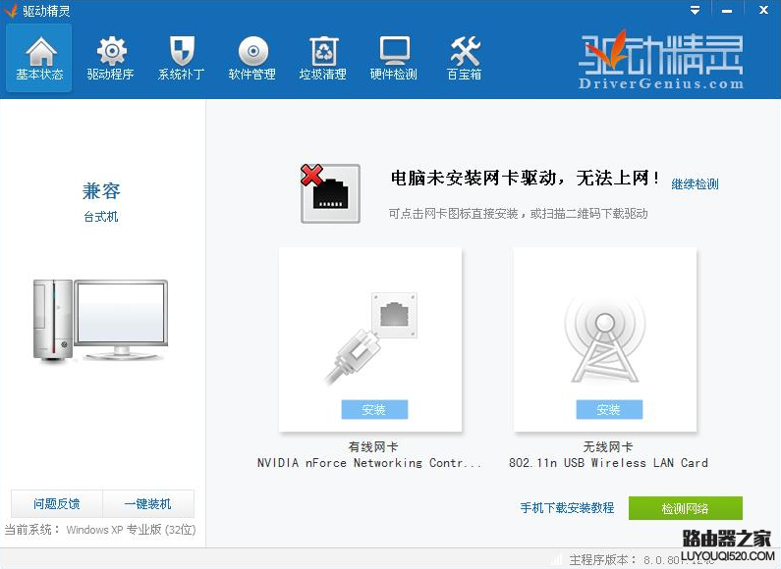781x569 pixels.
Task: Click the 电脑未安装网卡驱动 warning headline
Action: point(525,179)
